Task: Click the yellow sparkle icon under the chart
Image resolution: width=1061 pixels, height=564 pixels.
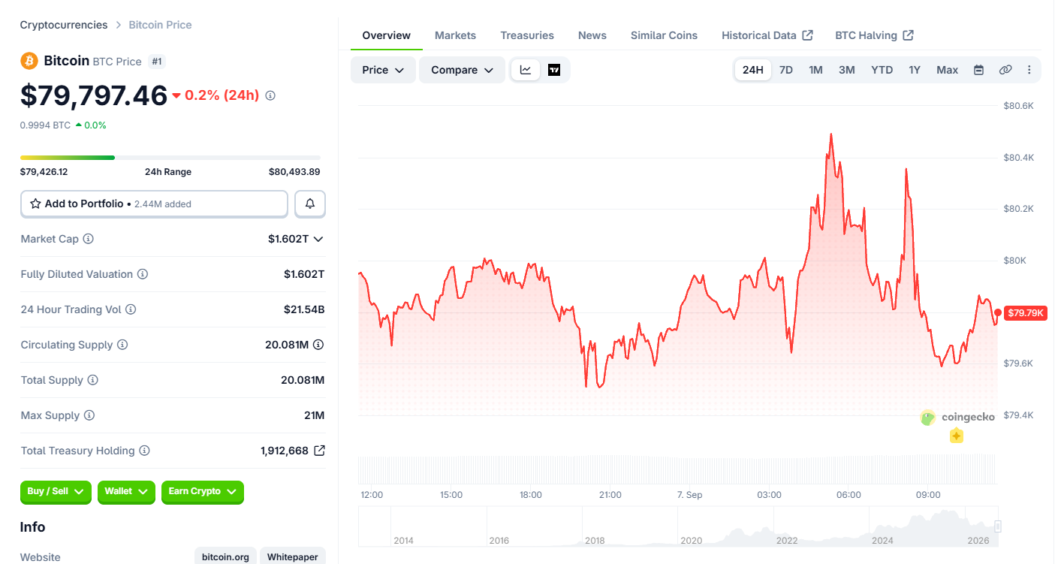Action: pos(956,436)
